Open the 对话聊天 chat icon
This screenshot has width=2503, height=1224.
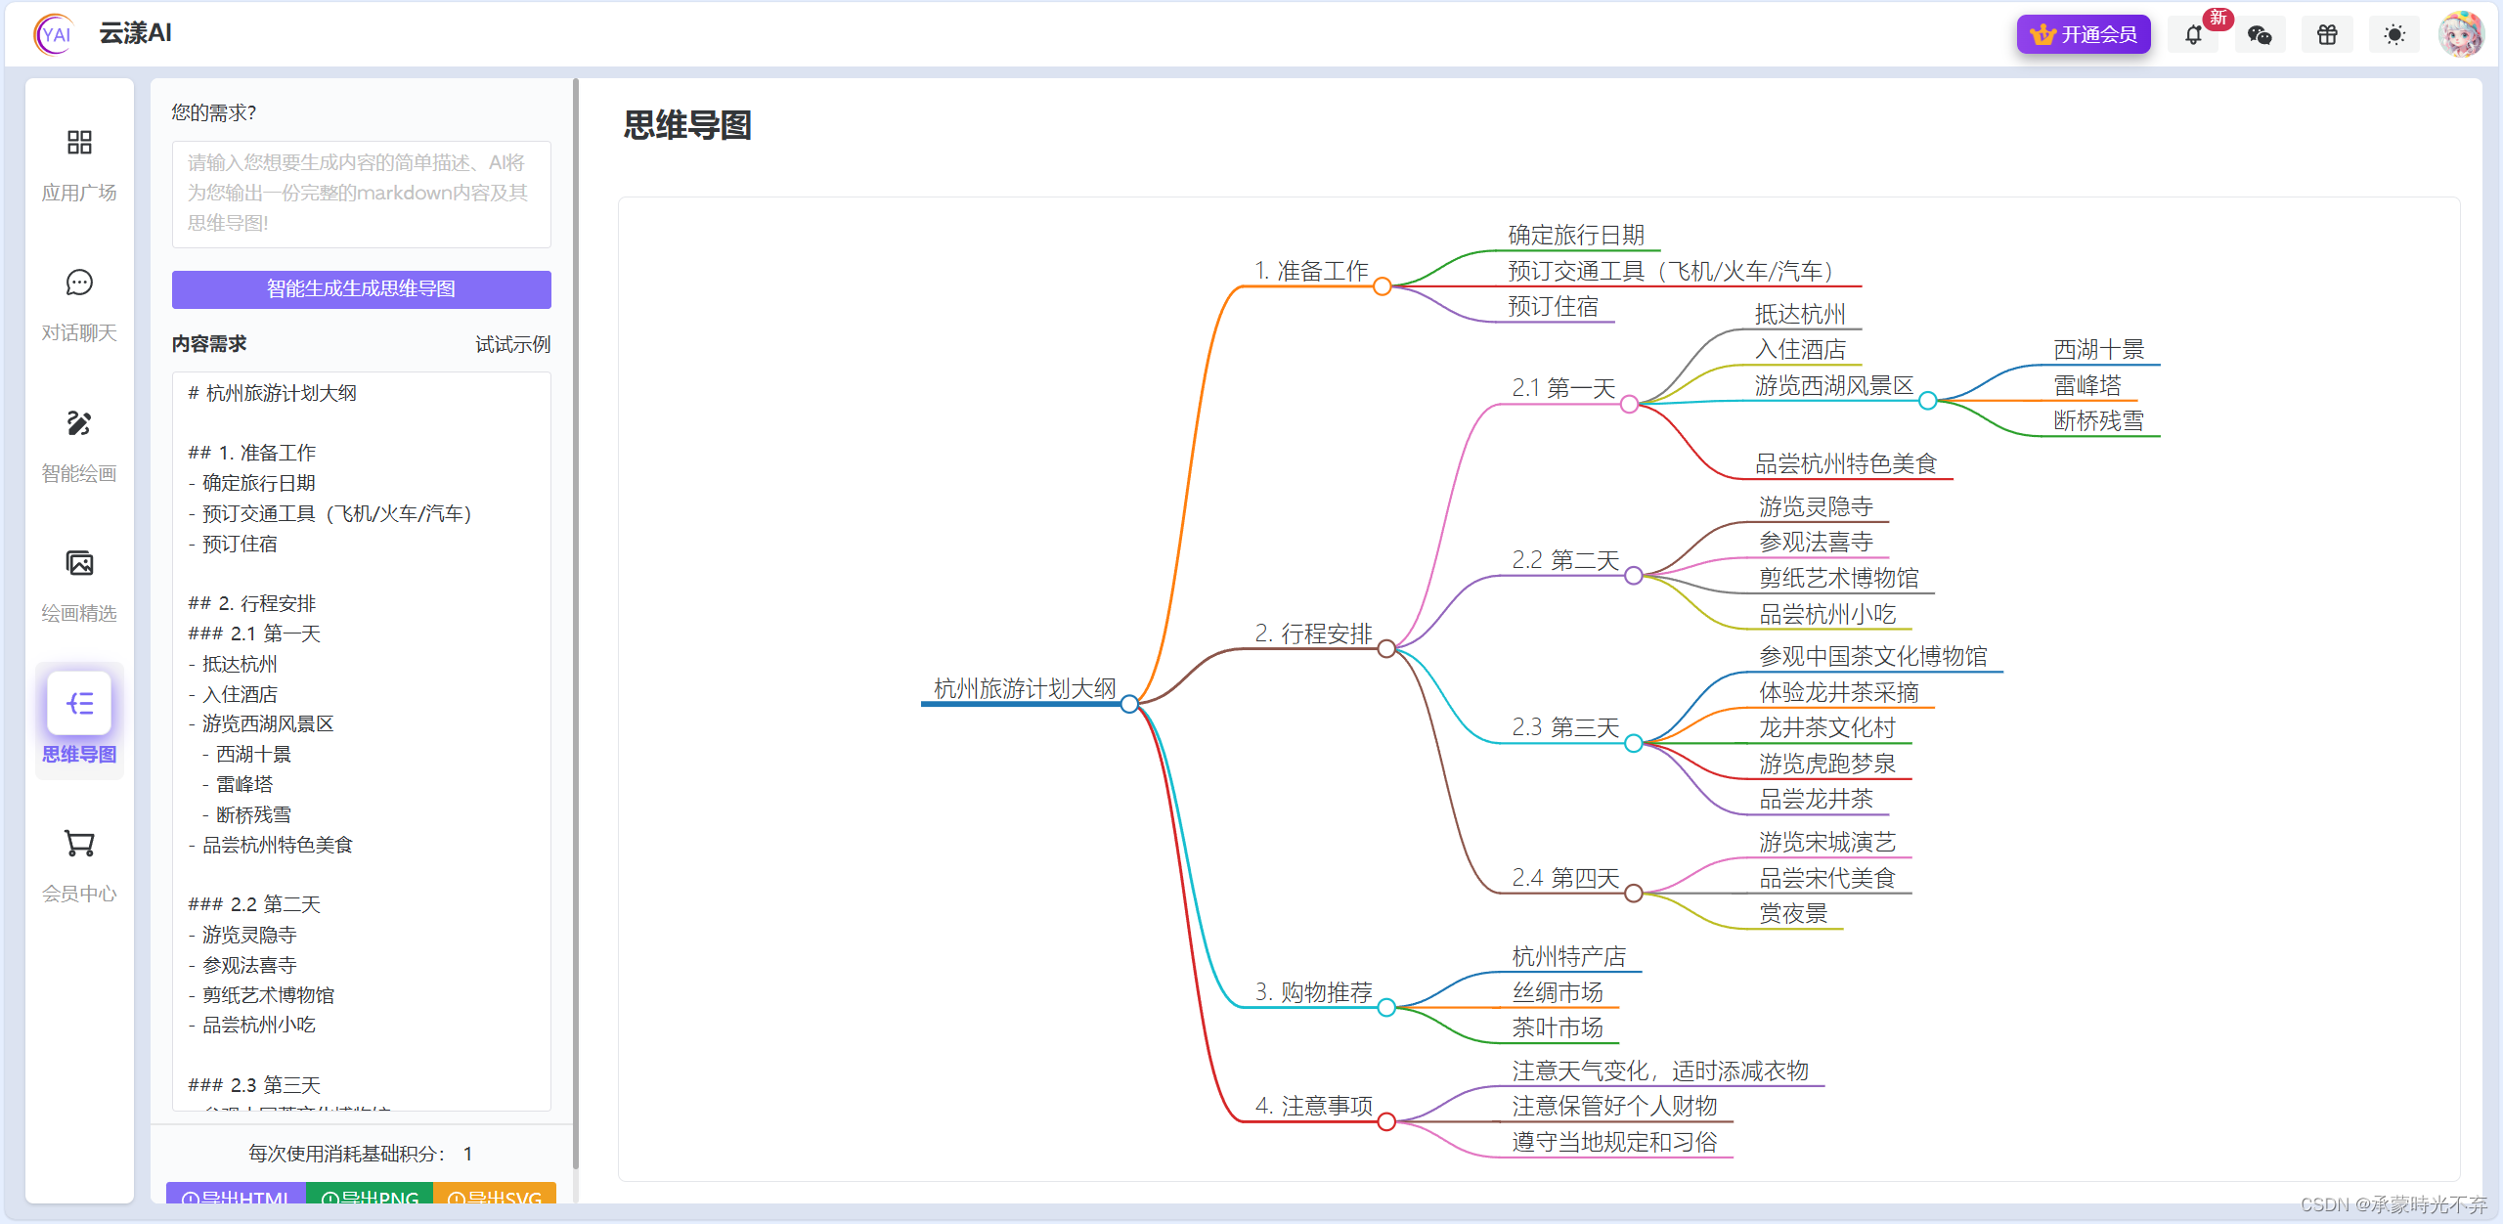tap(79, 284)
